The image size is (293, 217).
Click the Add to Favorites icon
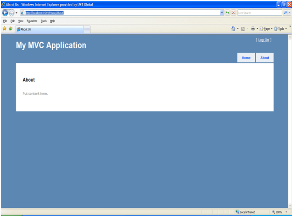point(10,29)
